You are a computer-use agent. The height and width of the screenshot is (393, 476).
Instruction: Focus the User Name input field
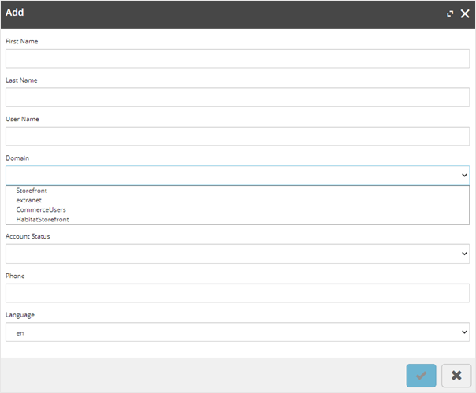coord(238,136)
